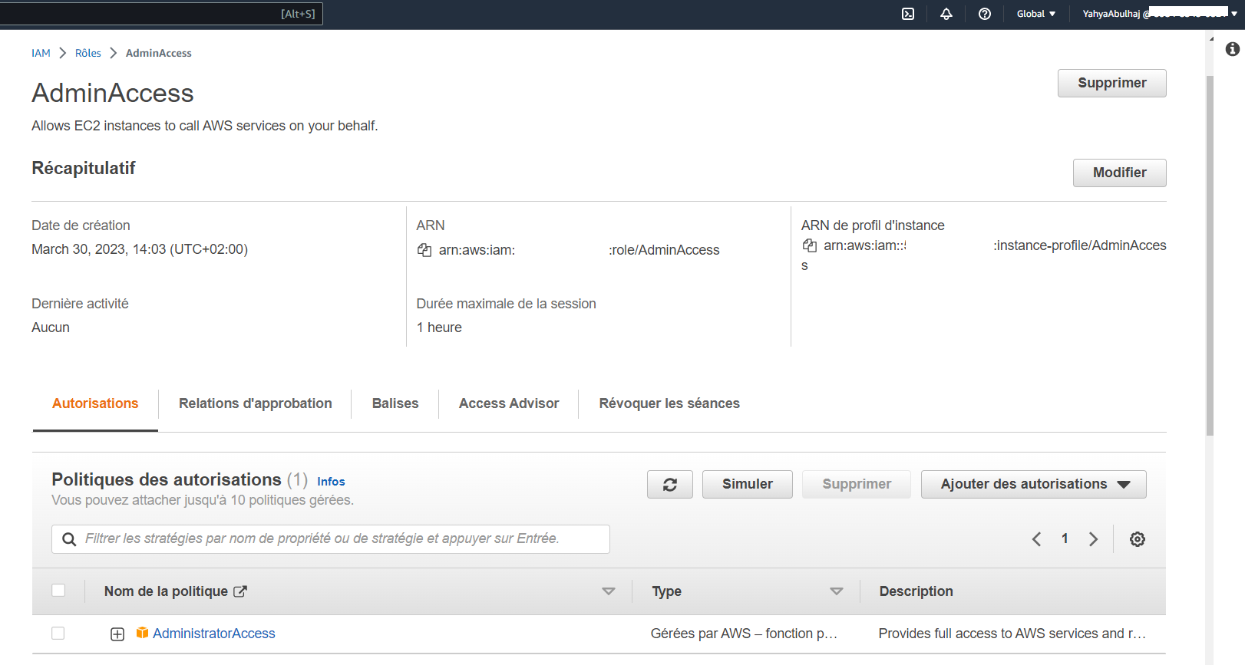This screenshot has height=665, width=1245.
Task: Open the help question mark icon
Action: tap(985, 14)
